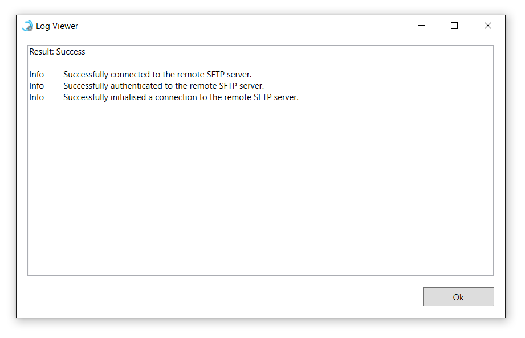Click the Info label of the initialised entry

(36, 97)
